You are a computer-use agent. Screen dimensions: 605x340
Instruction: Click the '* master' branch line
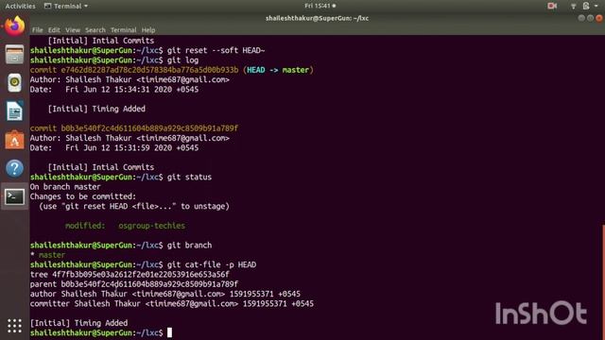click(x=48, y=255)
